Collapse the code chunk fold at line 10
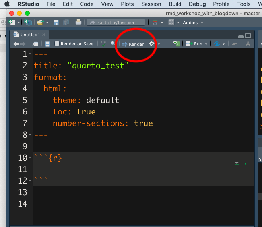The height and width of the screenshot is (227, 262). 30,158
